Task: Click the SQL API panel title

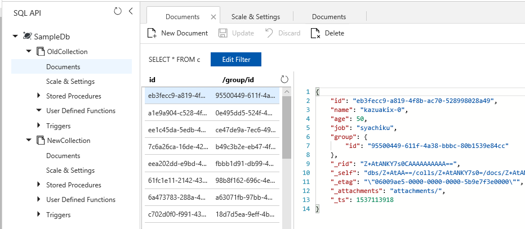Action: (x=27, y=13)
